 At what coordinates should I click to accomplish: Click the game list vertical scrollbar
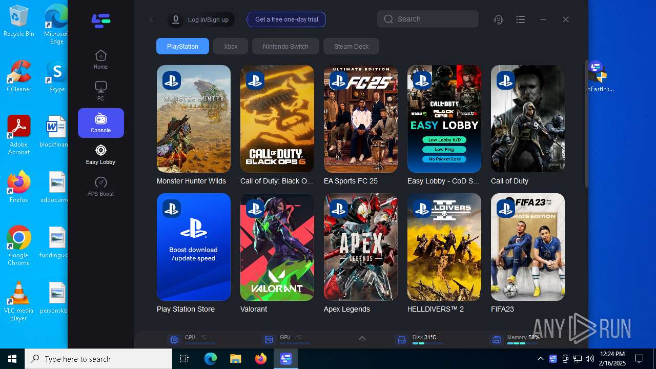[587, 123]
